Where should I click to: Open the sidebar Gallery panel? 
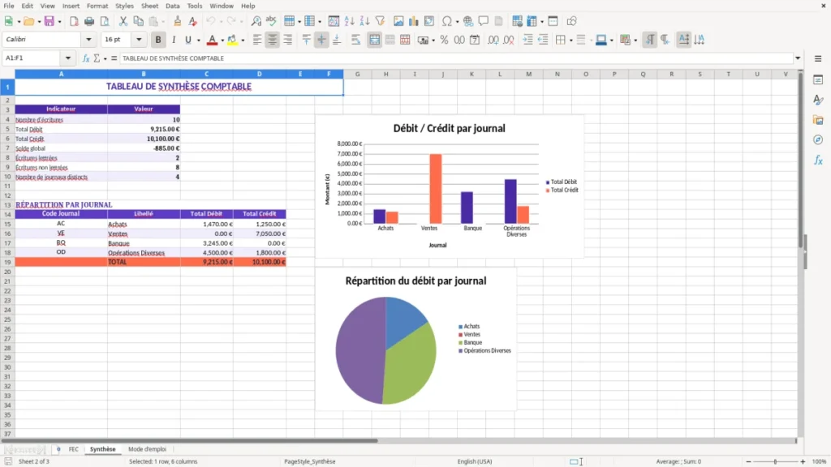(818, 120)
